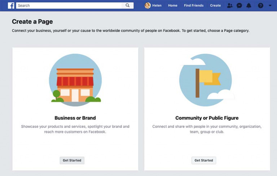Go to Helen's profile name link
This screenshot has width=277, height=176.
[x=157, y=5]
